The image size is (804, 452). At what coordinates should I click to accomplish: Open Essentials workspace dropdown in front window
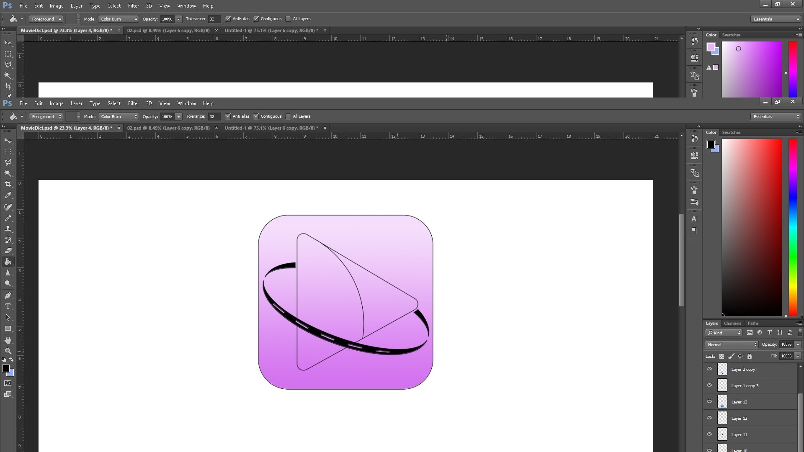[776, 116]
